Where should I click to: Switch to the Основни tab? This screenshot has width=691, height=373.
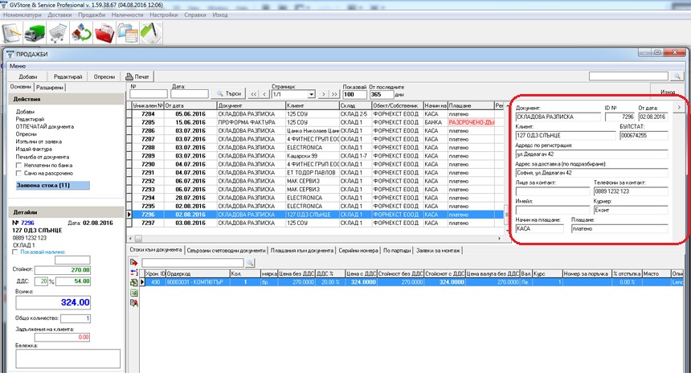pos(21,87)
